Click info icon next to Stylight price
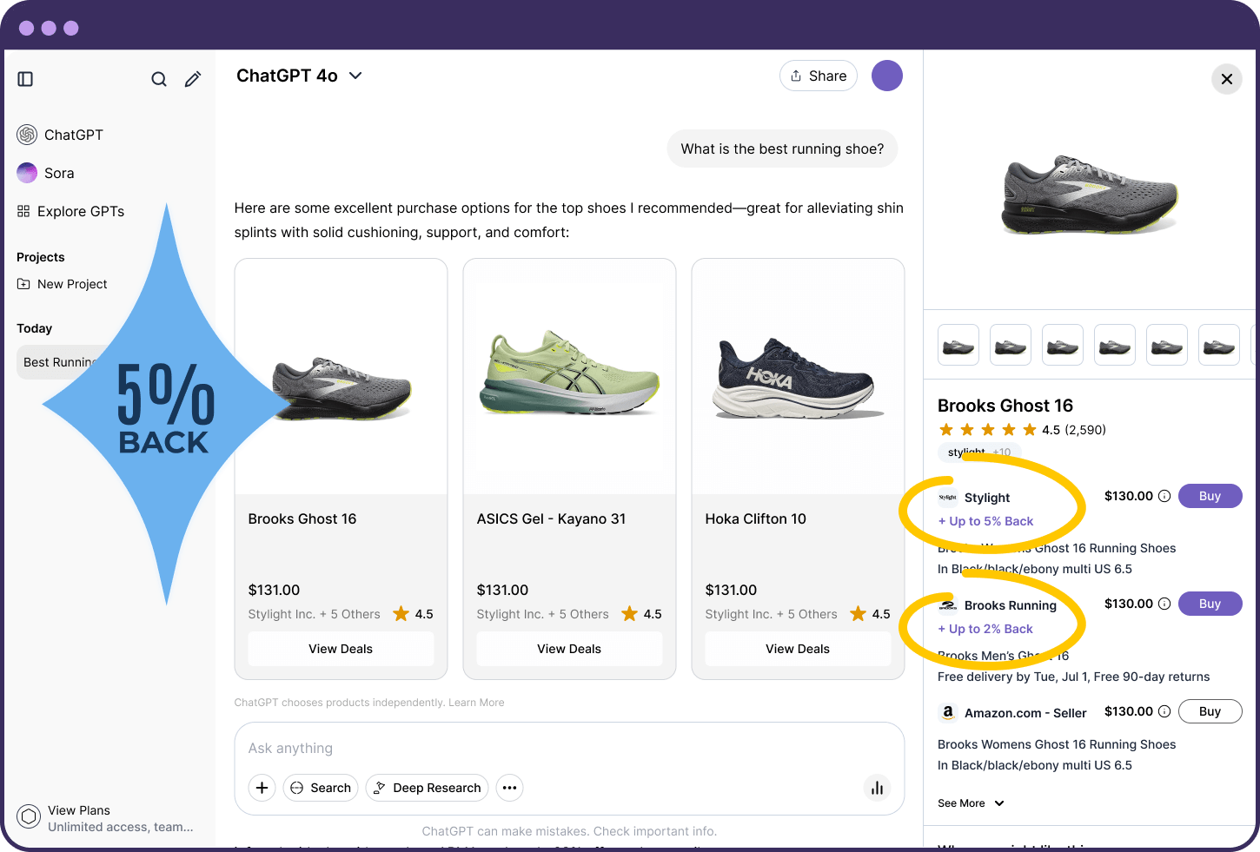 tap(1164, 496)
